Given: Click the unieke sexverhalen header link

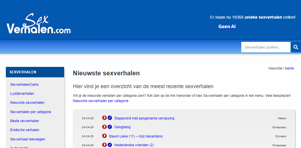Looking at the screenshot, I should pyautogui.click(x=263, y=17).
